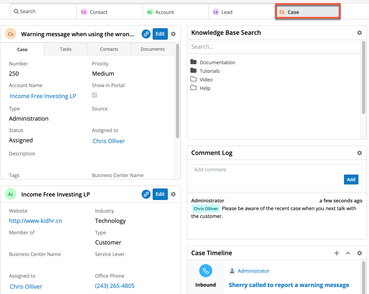Open Knowledge Base Search settings gear
The width and height of the screenshot is (369, 294).
coord(359,33)
